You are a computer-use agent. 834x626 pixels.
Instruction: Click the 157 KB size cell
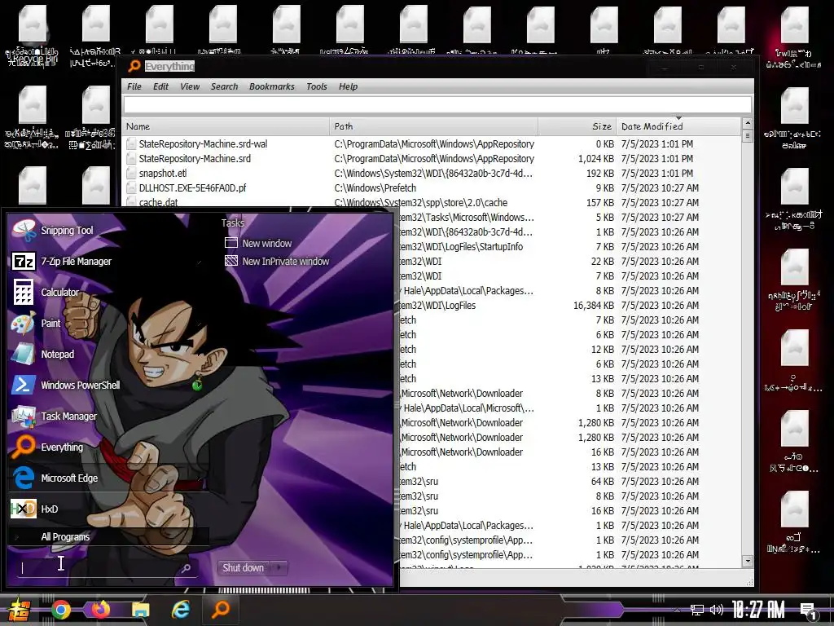tap(600, 202)
